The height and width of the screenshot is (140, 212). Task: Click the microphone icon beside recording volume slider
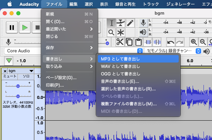tap(8, 42)
